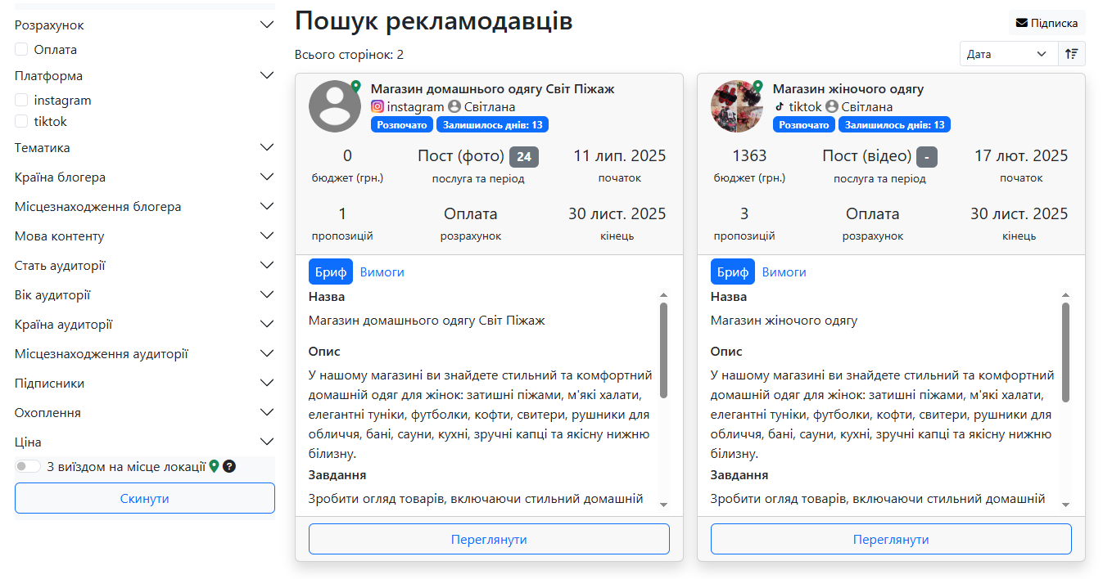
Task: Click the sort order icon beside Дата
Action: (1071, 54)
